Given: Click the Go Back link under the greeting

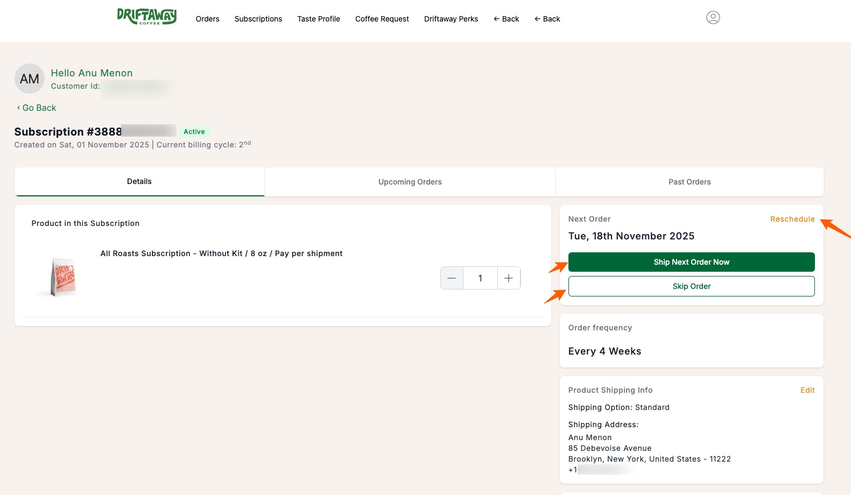Looking at the screenshot, I should tap(37, 108).
